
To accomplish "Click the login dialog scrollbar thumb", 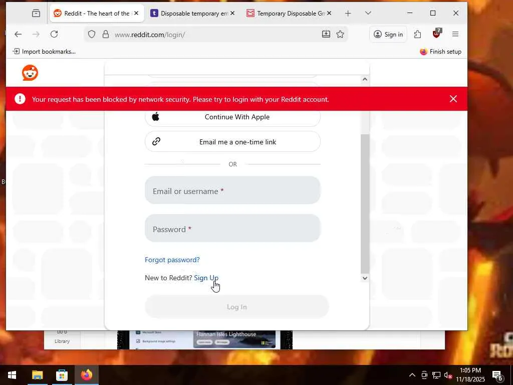I will click(x=365, y=203).
